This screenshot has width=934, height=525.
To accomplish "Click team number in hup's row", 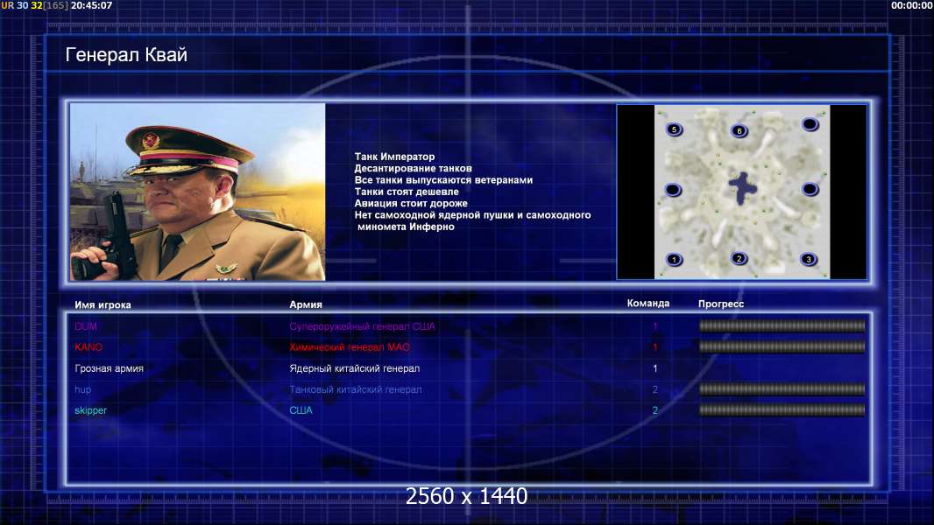I will coord(655,389).
